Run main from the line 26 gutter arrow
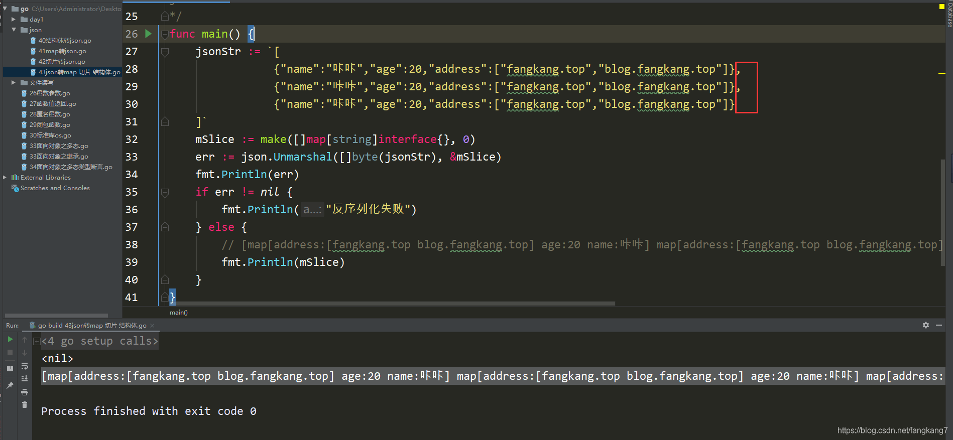953x440 pixels. 148,34
